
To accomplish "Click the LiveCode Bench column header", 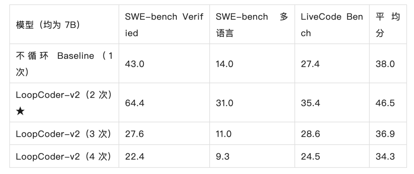I will click(x=332, y=25).
